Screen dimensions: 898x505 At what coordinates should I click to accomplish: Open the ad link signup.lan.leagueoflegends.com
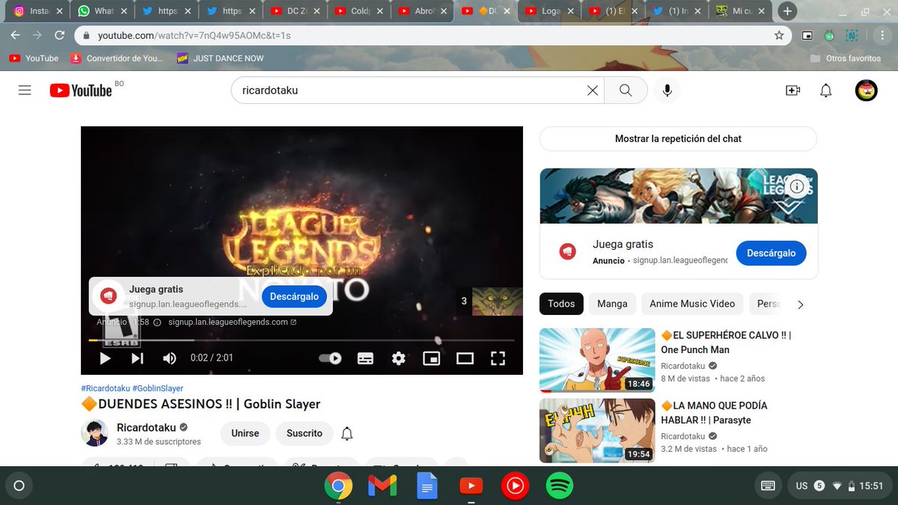(232, 322)
